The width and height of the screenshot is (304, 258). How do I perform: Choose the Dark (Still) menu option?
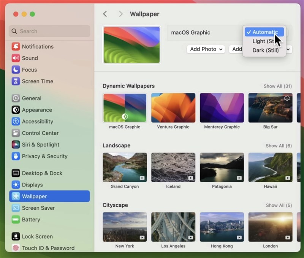(x=264, y=50)
